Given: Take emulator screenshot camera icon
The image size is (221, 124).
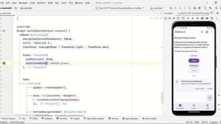Looking at the screenshot, I should click(202, 18).
